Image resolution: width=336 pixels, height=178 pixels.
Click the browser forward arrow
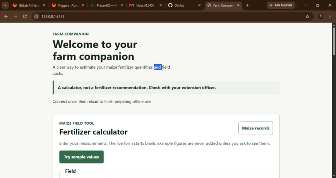[x=15, y=17]
